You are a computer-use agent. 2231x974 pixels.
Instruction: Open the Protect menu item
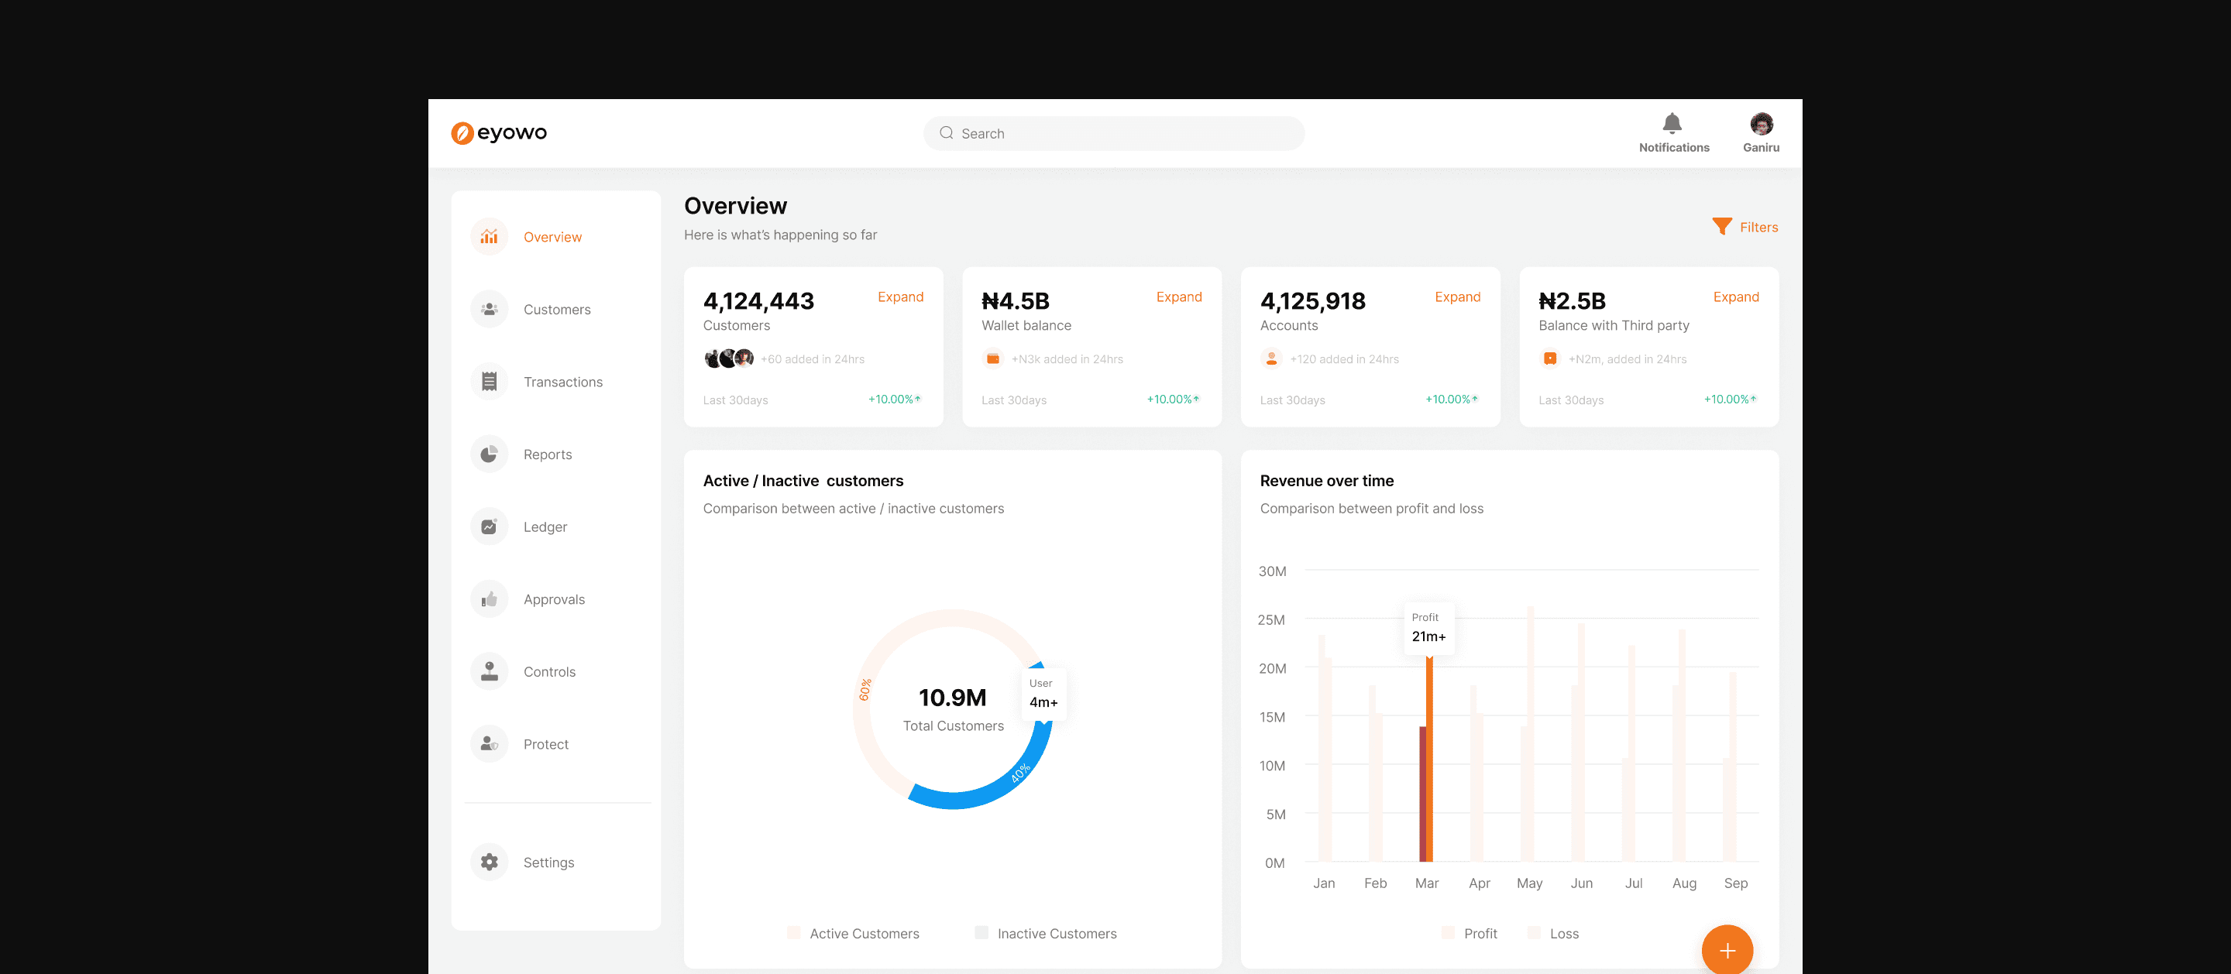(545, 745)
